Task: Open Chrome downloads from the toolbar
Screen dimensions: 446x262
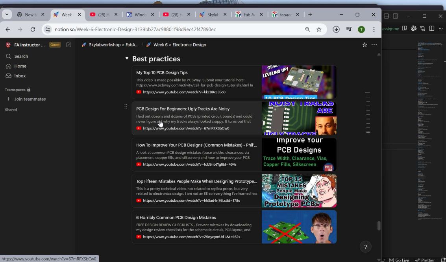Action: pyautogui.click(x=336, y=29)
